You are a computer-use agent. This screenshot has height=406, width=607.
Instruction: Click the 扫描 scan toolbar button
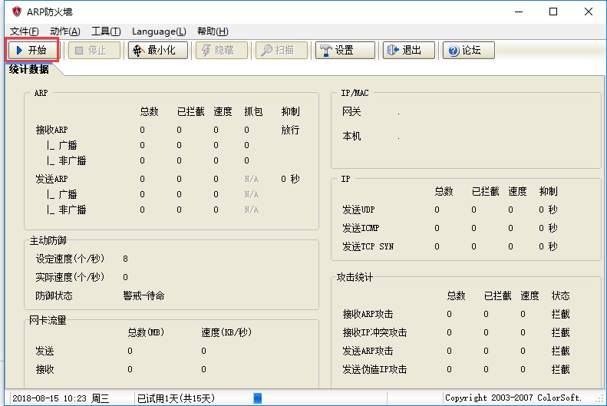point(282,51)
